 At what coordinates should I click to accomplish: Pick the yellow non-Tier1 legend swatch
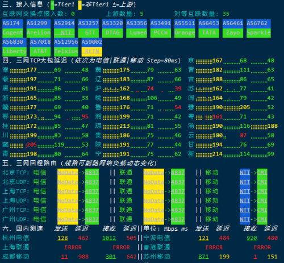[80, 5]
